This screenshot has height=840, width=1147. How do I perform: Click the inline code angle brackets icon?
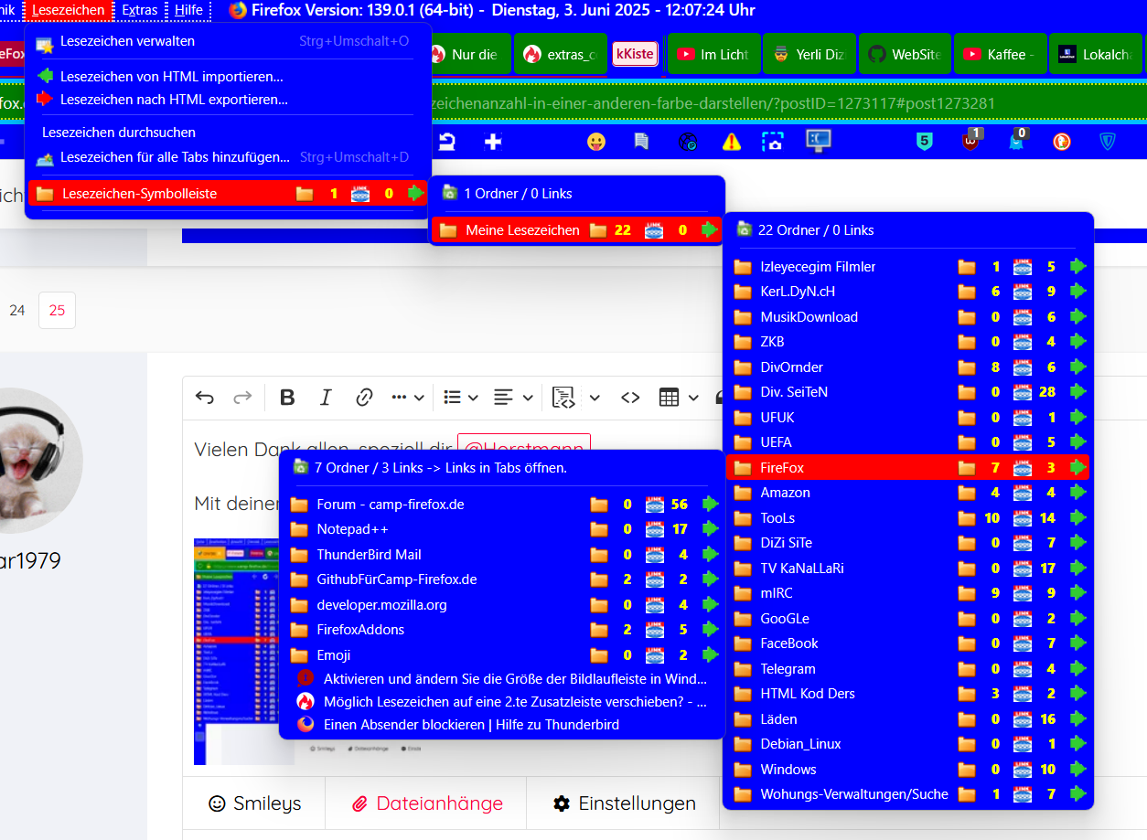tap(630, 398)
